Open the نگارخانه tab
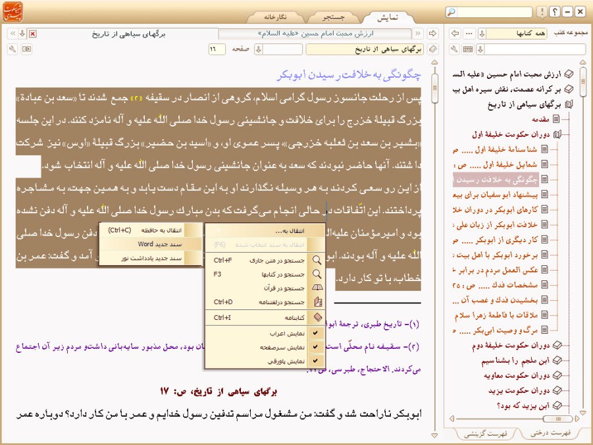The image size is (593, 445). click(x=275, y=18)
